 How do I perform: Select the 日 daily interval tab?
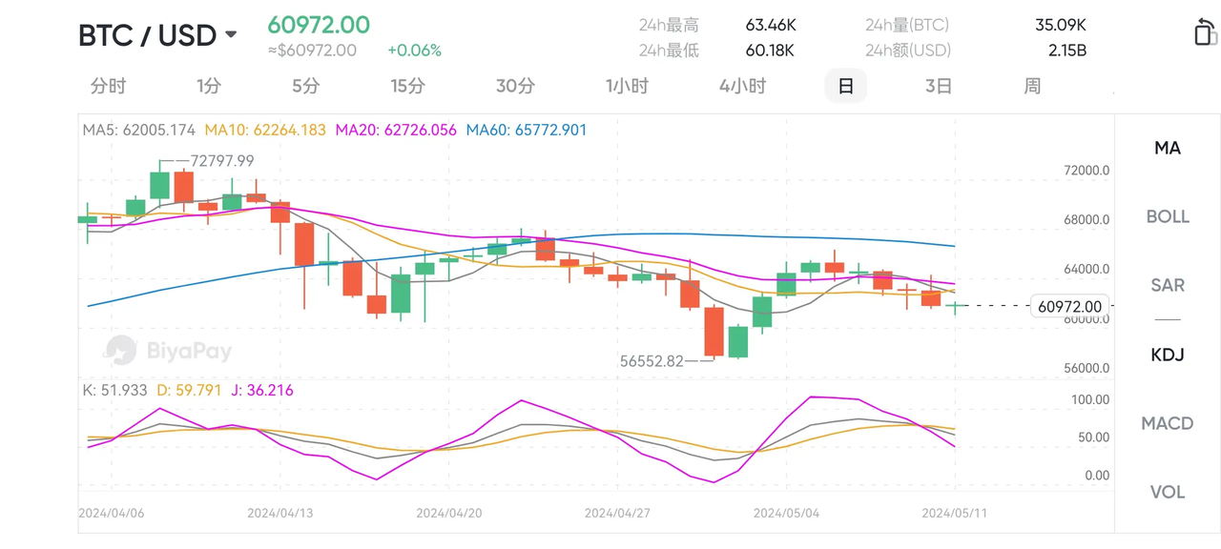[845, 86]
